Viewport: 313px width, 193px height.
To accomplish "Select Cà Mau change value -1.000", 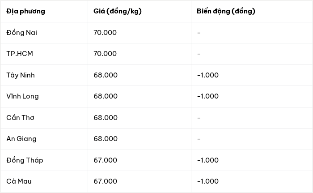I will [x=208, y=181].
